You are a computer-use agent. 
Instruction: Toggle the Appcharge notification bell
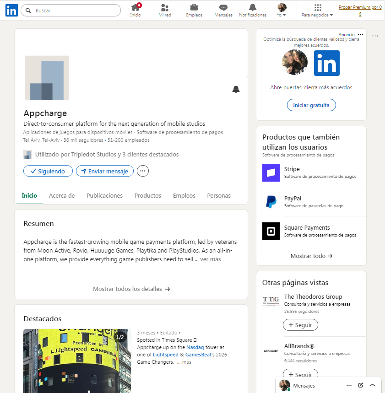[236, 89]
